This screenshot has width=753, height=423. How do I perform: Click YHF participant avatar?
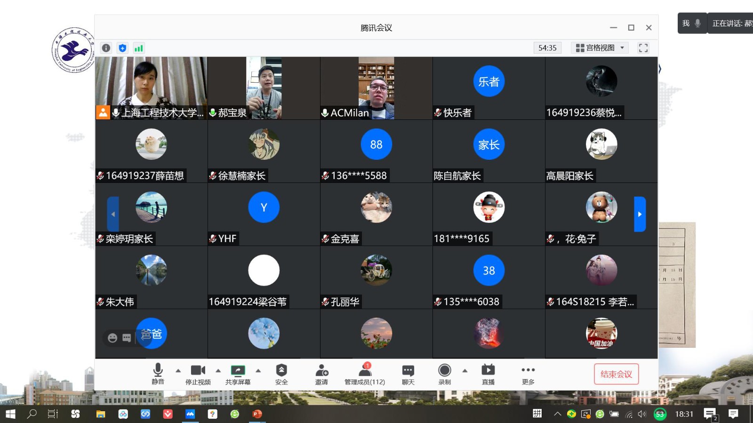tap(264, 207)
